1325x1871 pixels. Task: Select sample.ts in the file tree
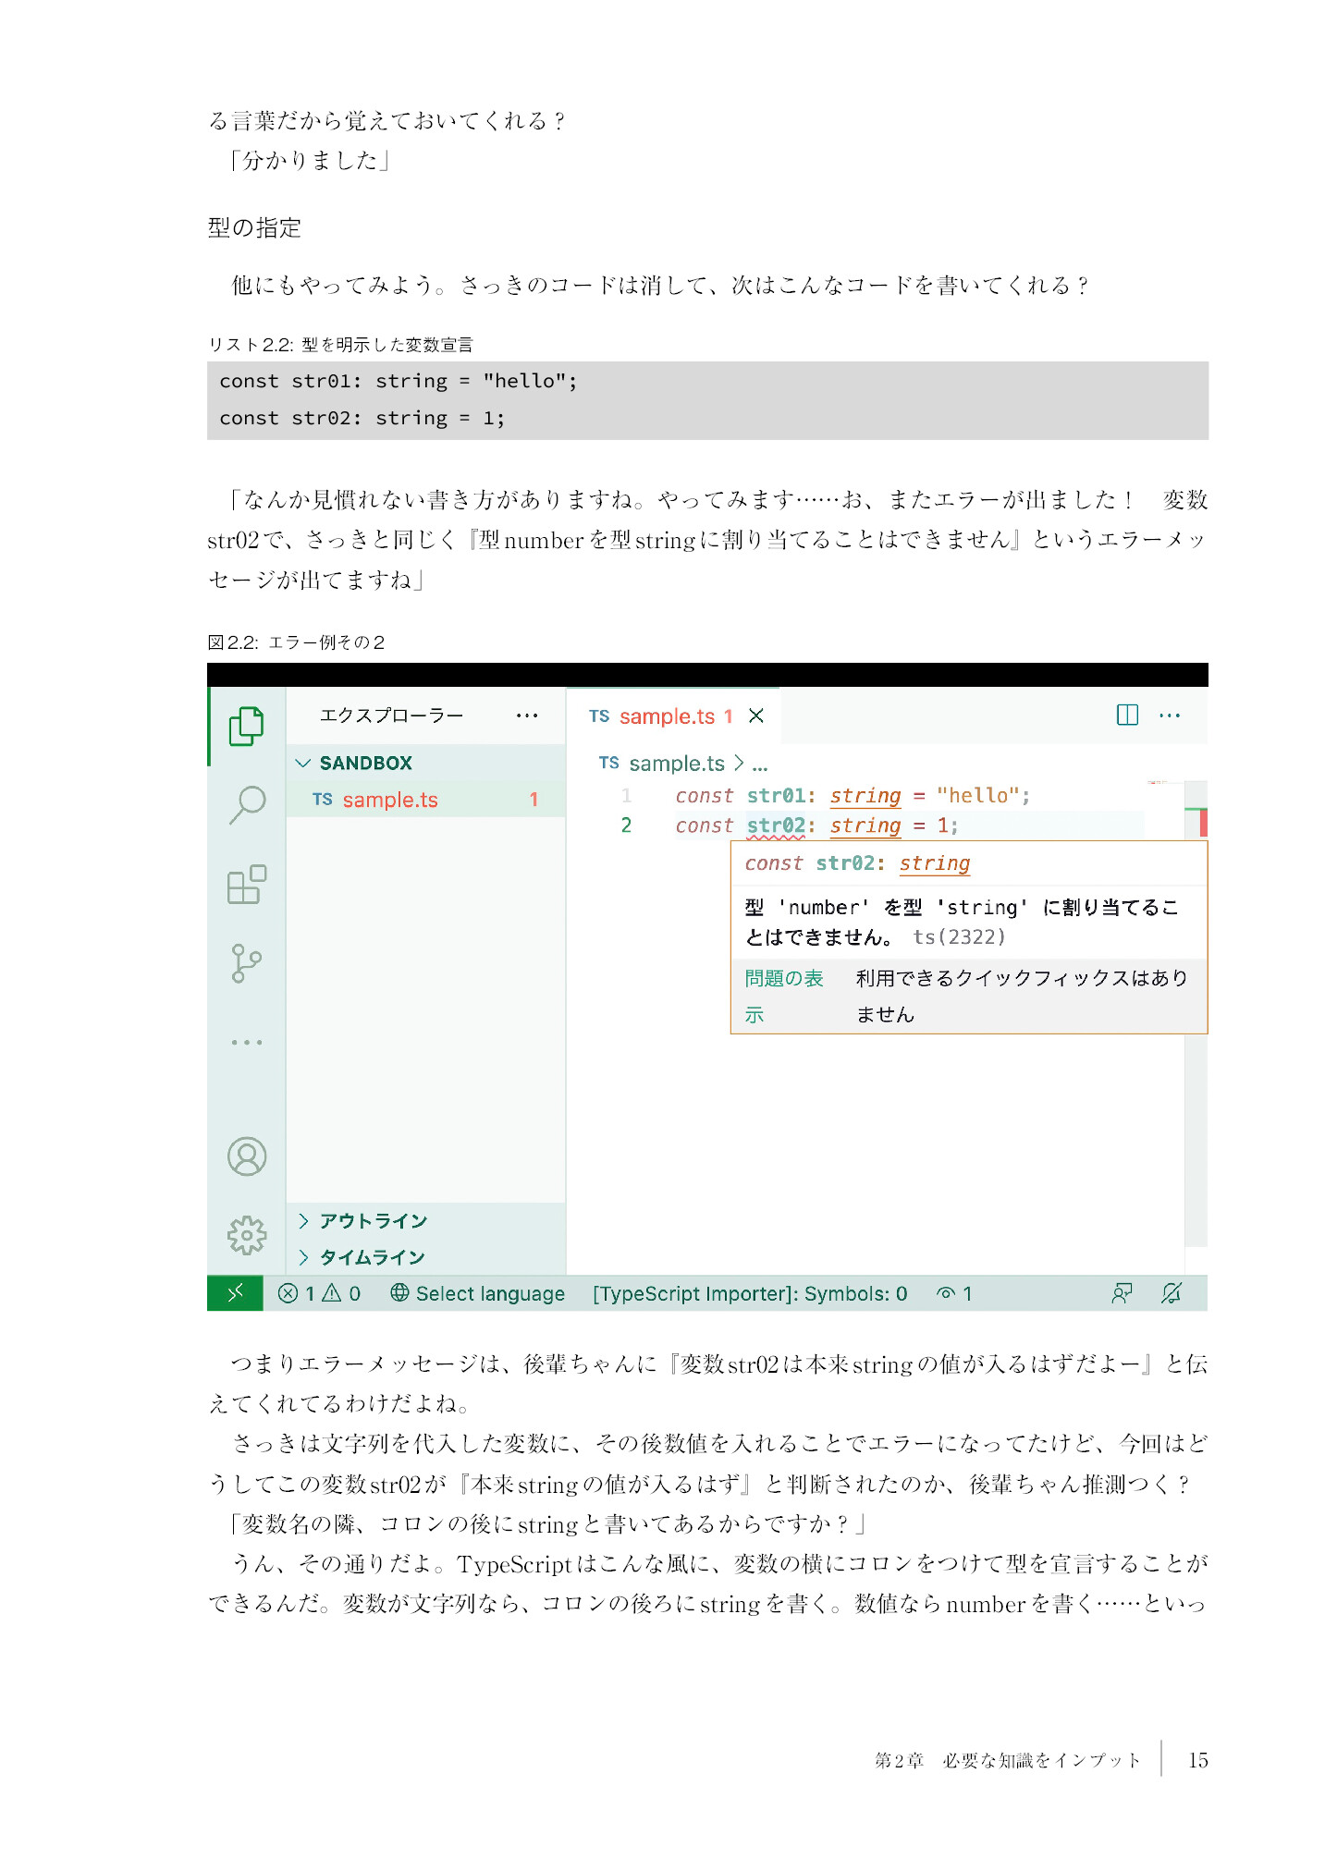point(425,800)
